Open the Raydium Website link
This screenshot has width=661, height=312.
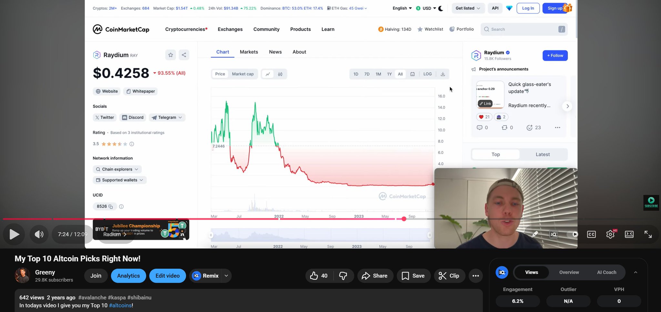[x=107, y=91]
